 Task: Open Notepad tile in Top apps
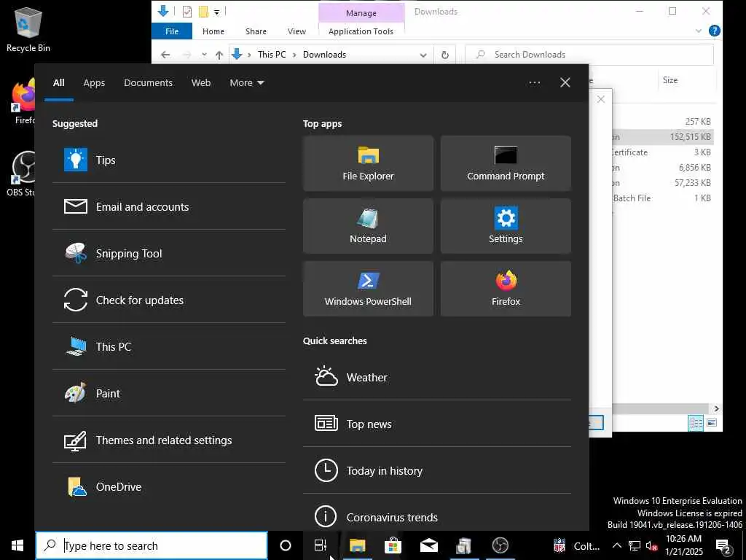[368, 226]
